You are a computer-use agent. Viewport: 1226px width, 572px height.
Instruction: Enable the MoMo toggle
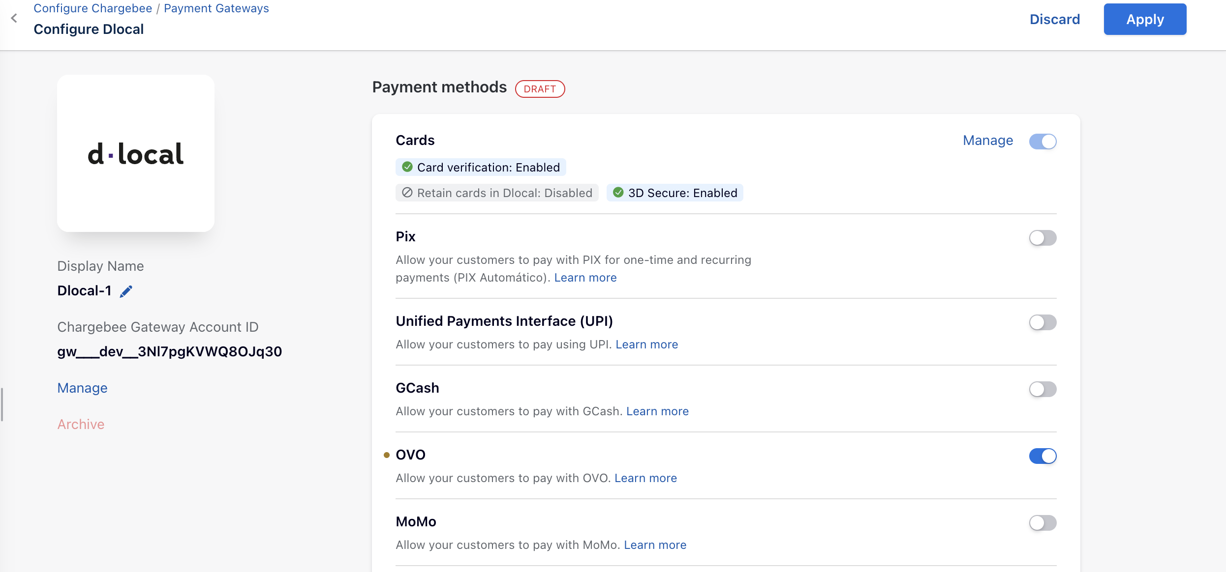[1042, 523]
